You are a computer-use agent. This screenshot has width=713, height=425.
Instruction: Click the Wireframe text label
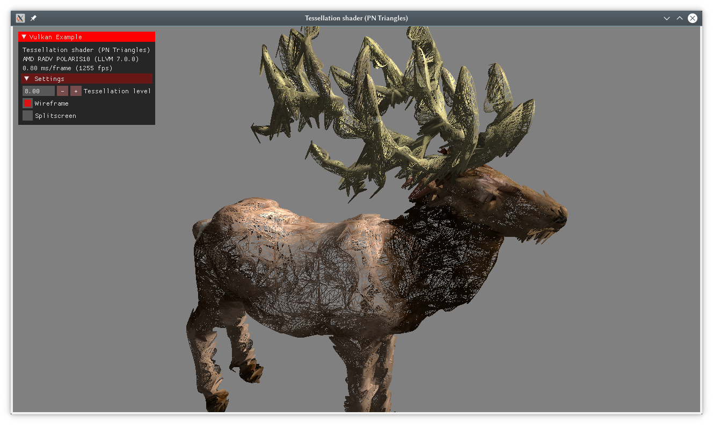pyautogui.click(x=52, y=103)
